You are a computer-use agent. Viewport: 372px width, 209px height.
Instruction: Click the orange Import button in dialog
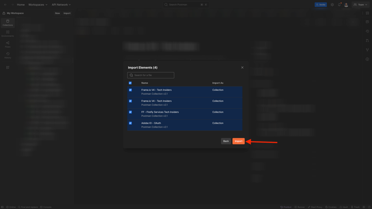pyautogui.click(x=239, y=141)
